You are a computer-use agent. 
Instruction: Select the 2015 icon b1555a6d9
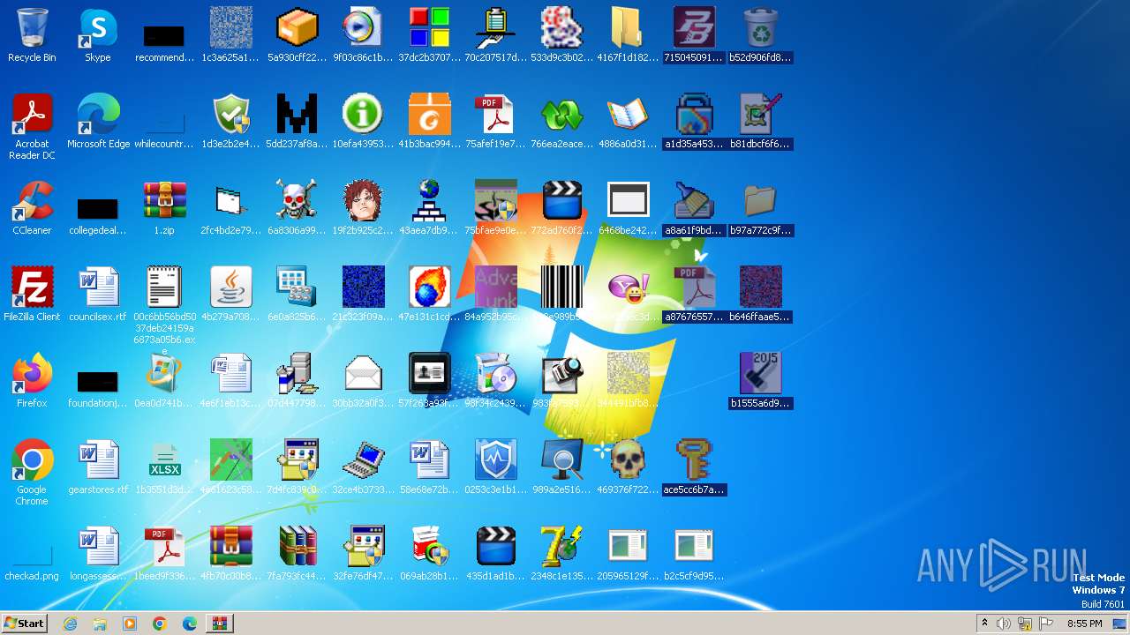[x=760, y=381]
